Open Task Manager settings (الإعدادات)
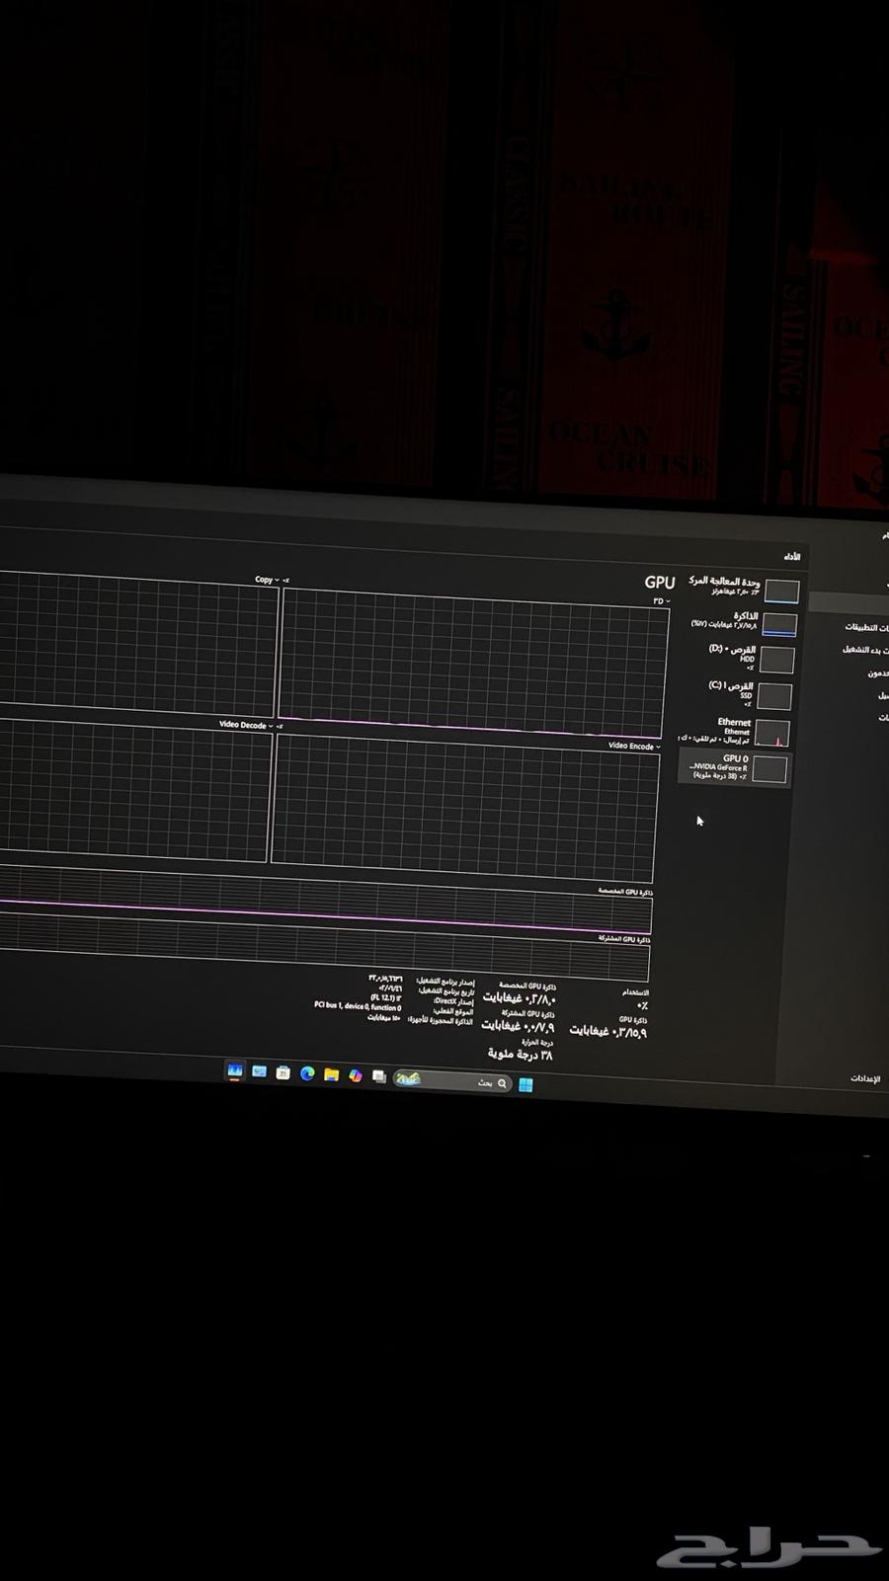This screenshot has width=889, height=1581. point(865,1078)
